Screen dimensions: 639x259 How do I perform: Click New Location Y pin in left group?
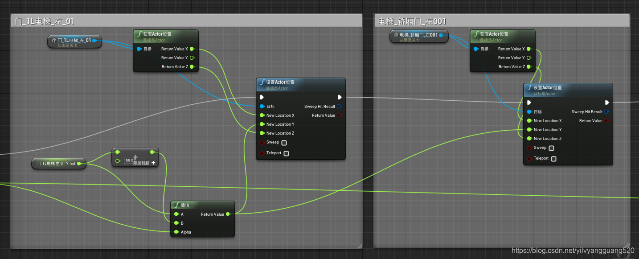point(262,124)
